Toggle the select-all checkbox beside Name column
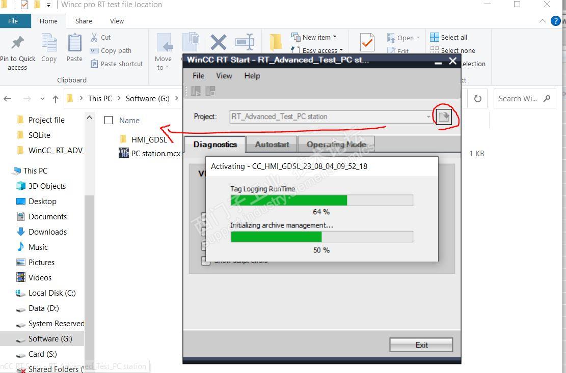The width and height of the screenshot is (566, 373). (109, 120)
